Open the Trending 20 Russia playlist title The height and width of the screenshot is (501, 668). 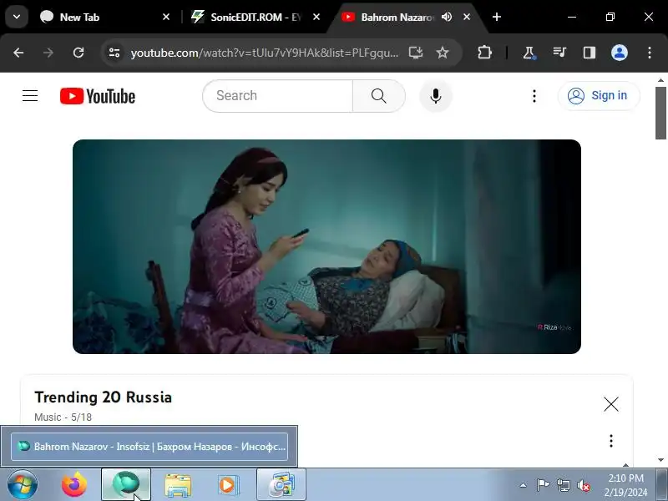103,397
